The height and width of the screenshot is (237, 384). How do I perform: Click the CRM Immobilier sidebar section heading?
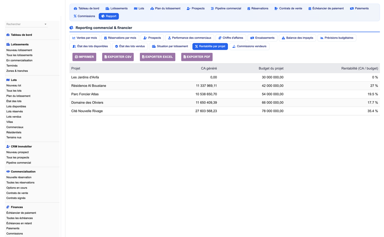(19, 146)
